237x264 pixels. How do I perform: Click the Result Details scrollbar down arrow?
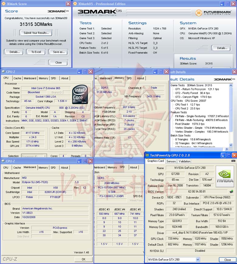click(x=231, y=145)
